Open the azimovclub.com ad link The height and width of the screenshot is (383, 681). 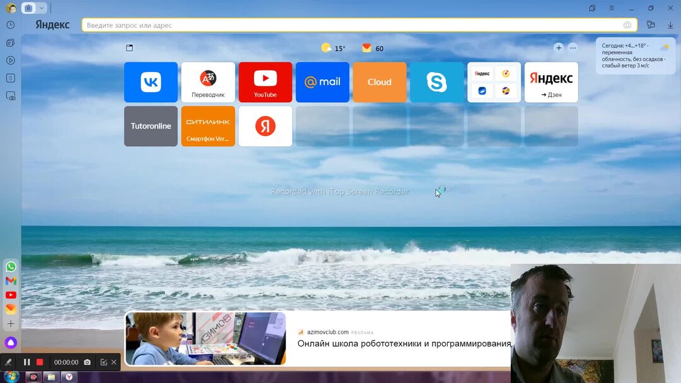click(x=327, y=332)
